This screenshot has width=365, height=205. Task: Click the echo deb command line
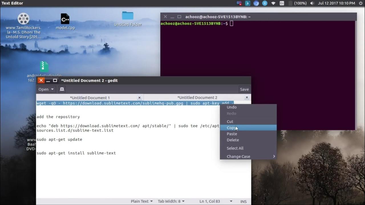(x=128, y=128)
